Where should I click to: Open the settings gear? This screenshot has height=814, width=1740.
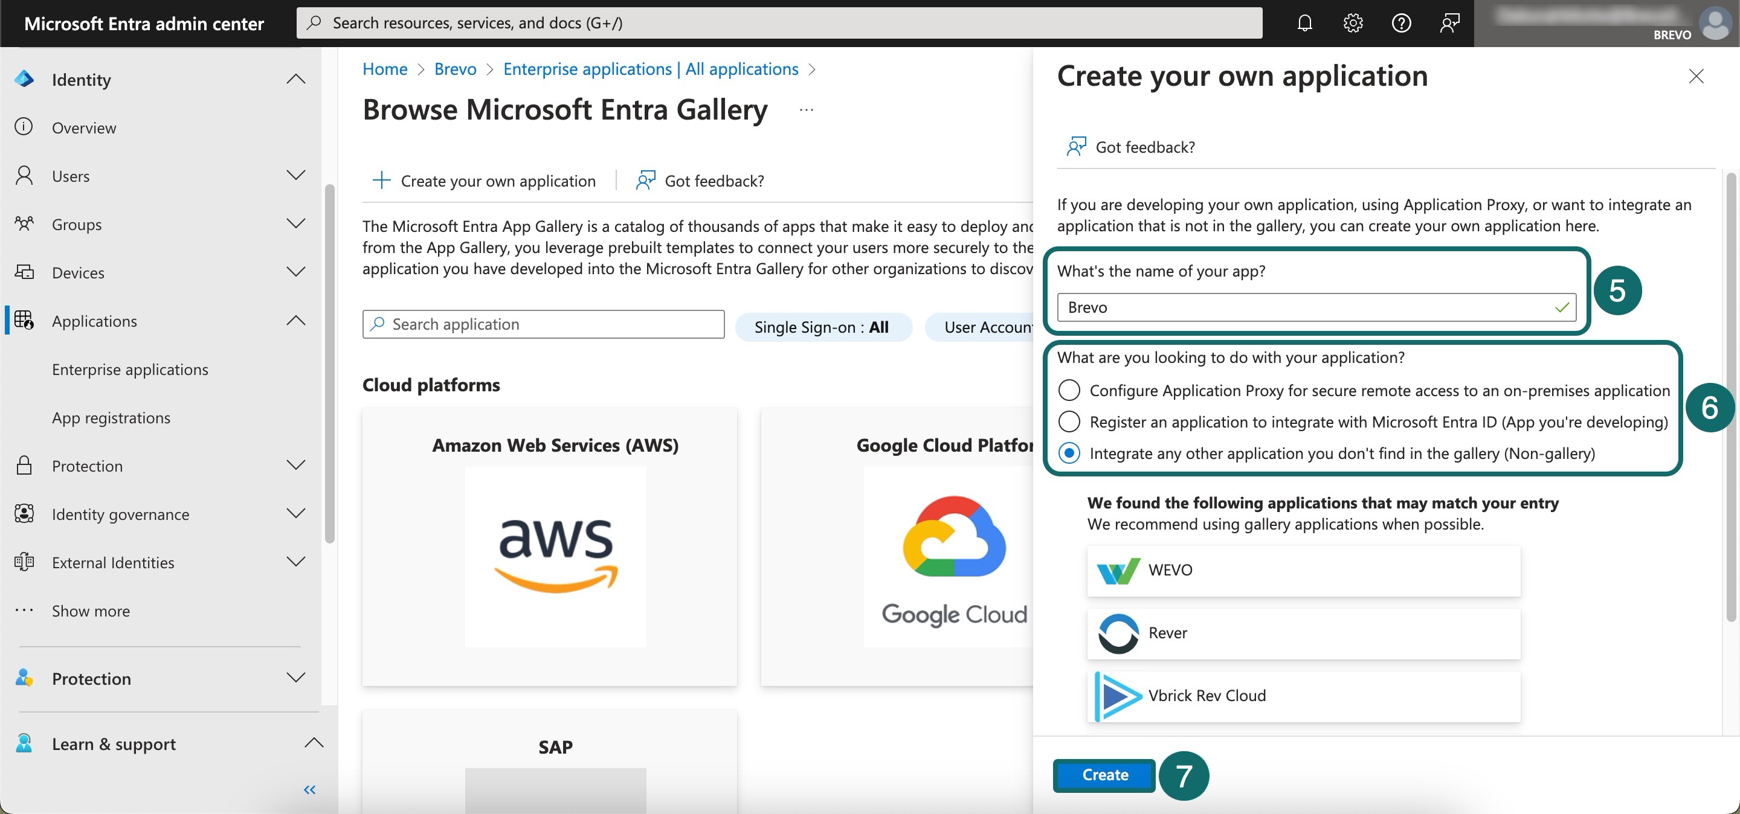pos(1352,22)
